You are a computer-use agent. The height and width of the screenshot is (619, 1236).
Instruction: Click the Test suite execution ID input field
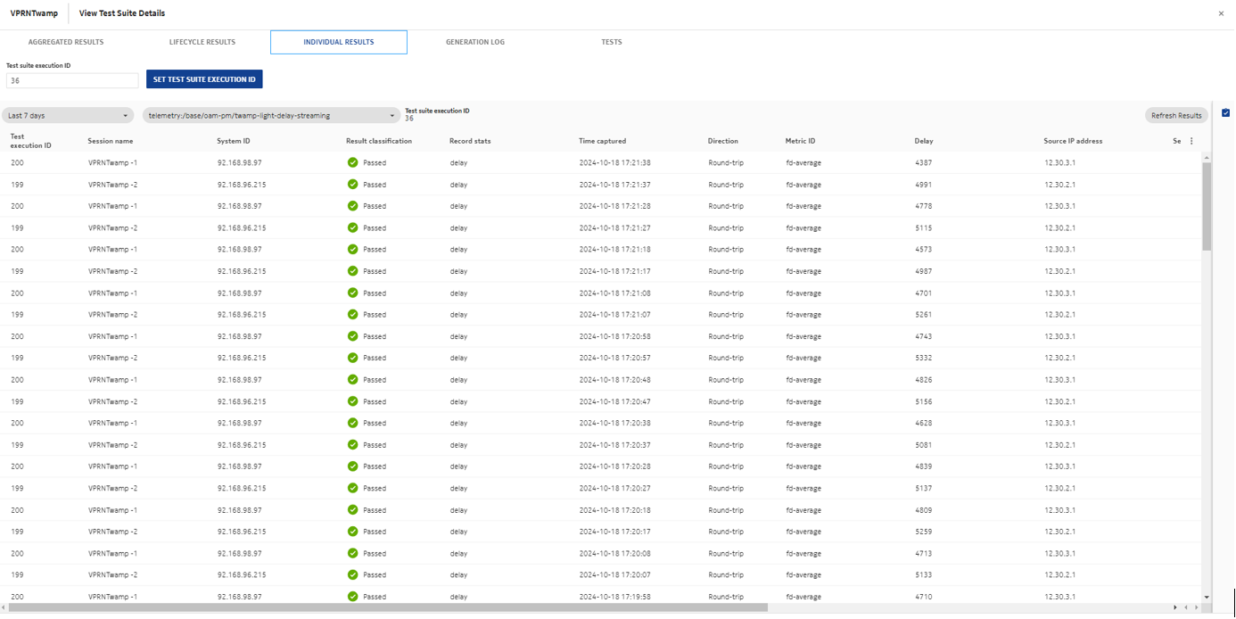tap(72, 80)
